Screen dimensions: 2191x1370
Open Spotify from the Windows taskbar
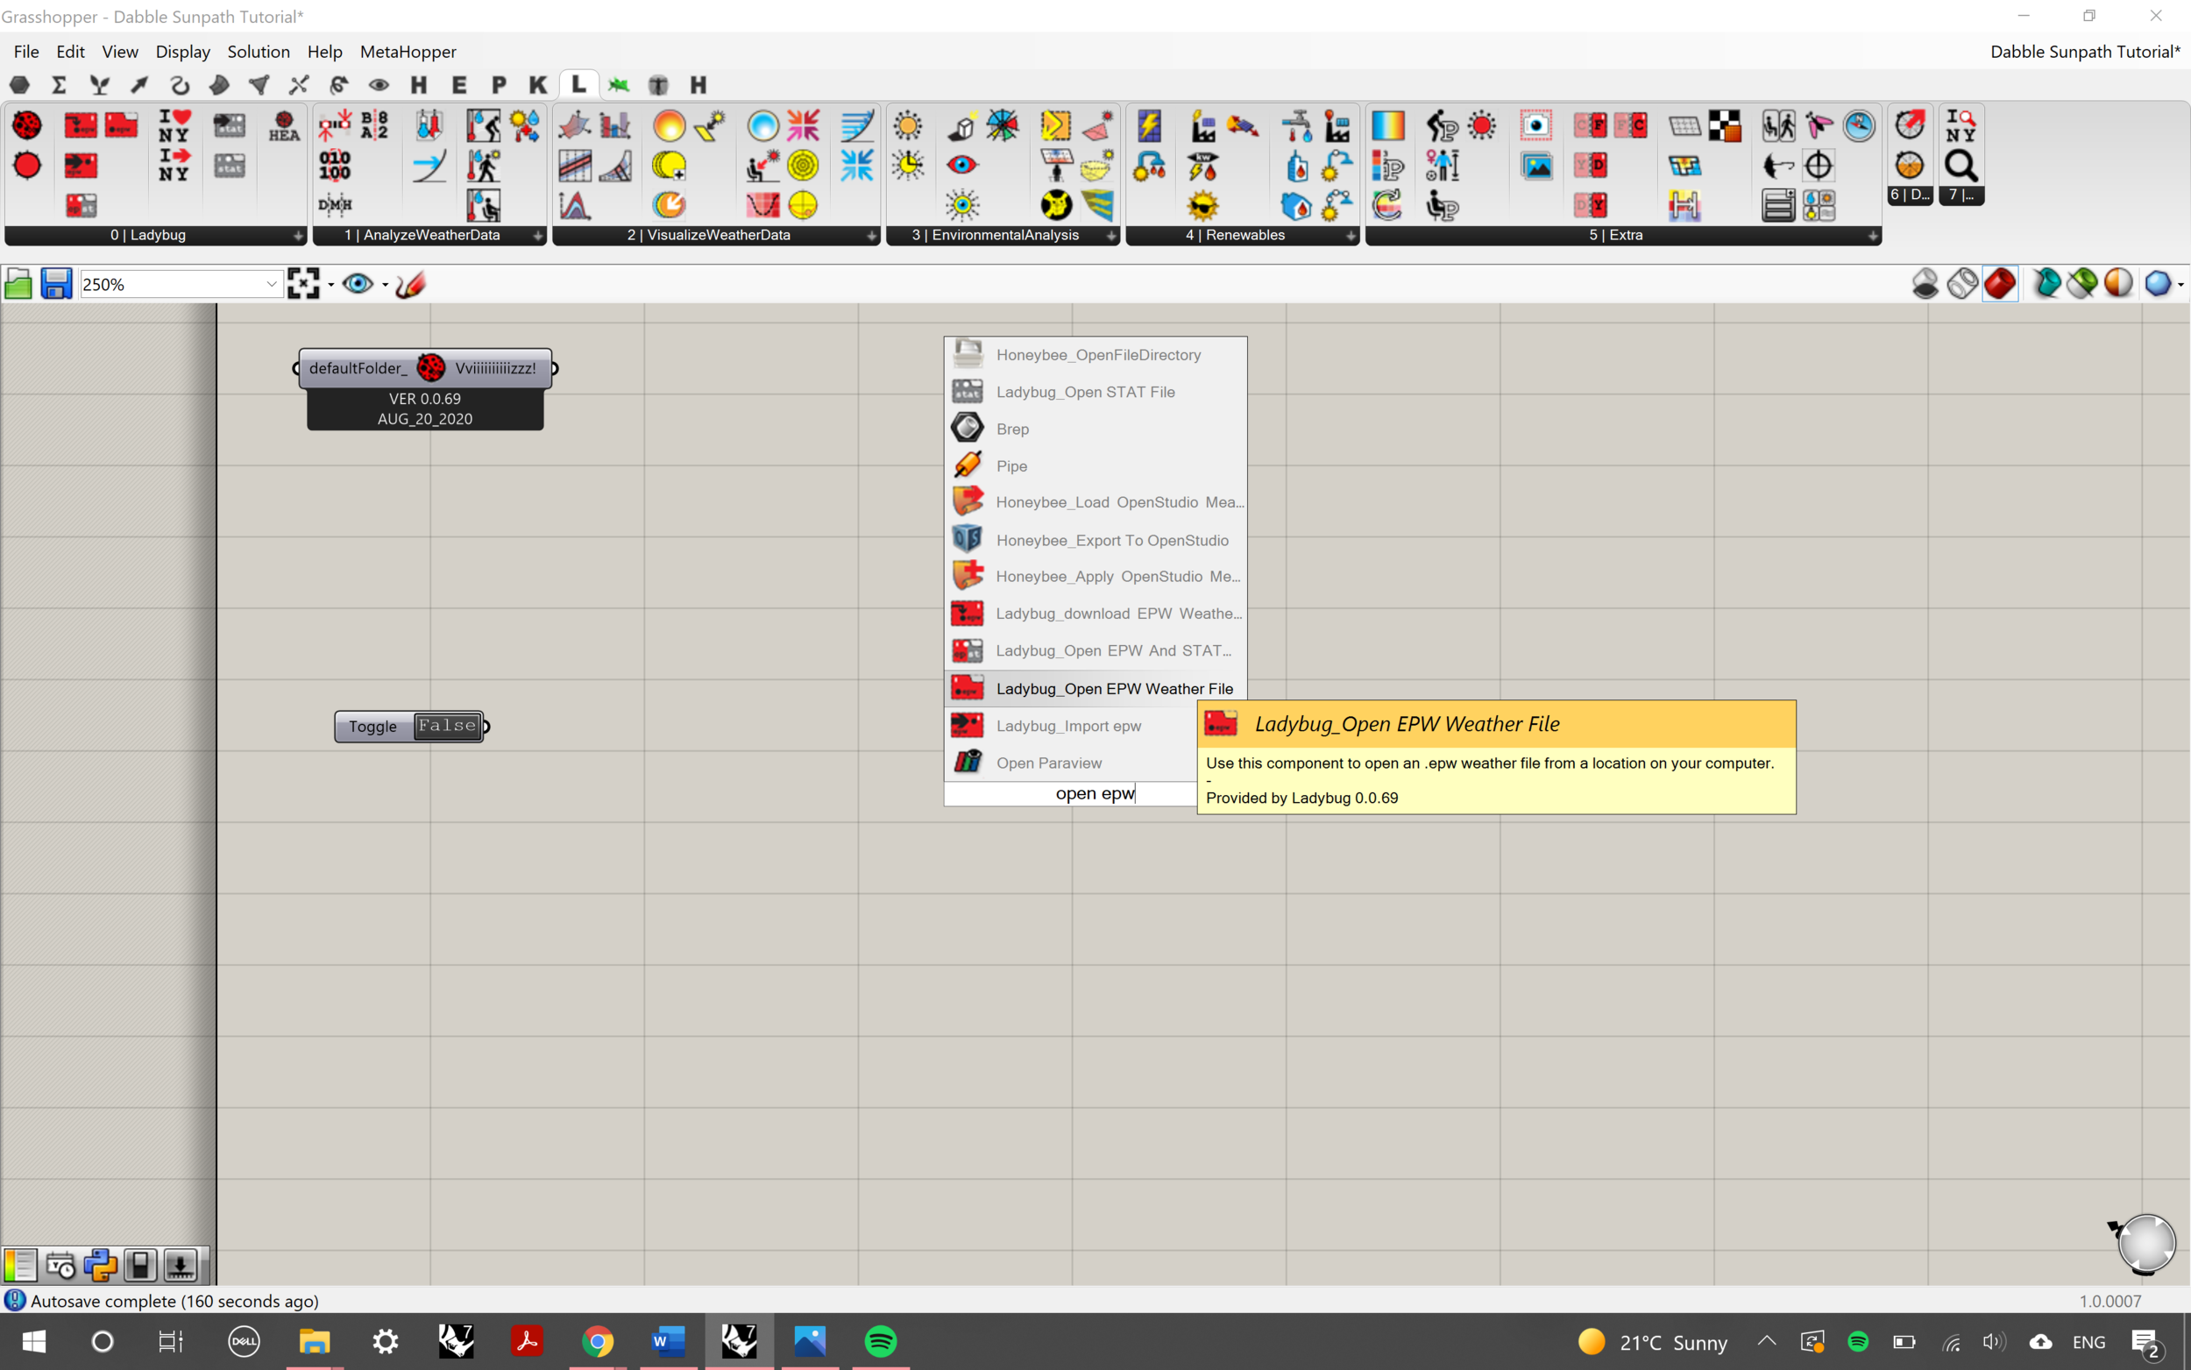coord(881,1341)
